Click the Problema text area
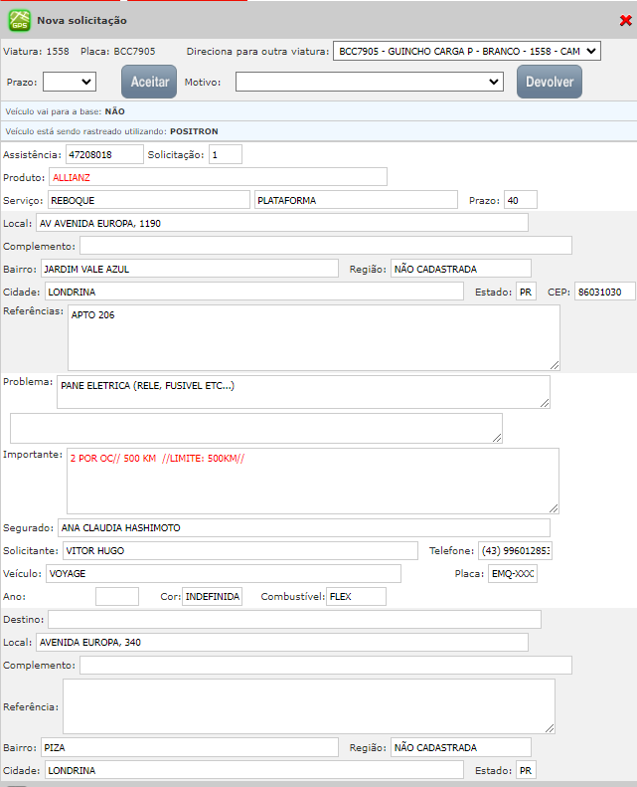 tap(303, 392)
